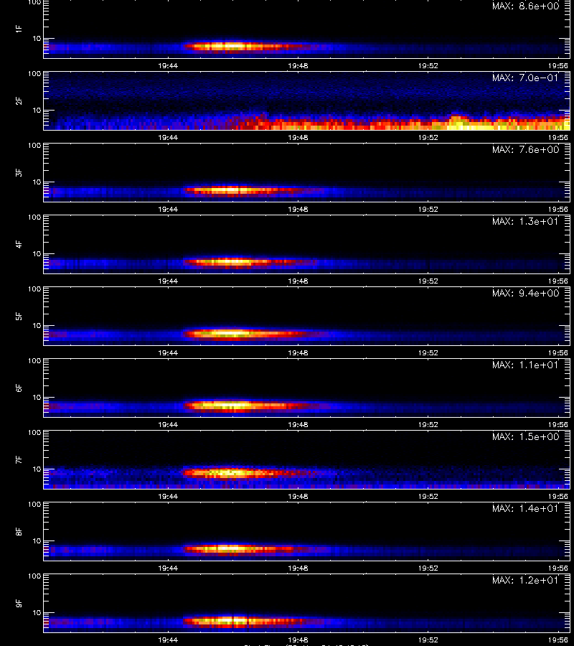Click the 10 y-axis label of panel 6F
This screenshot has width=574, height=646.
37,397
